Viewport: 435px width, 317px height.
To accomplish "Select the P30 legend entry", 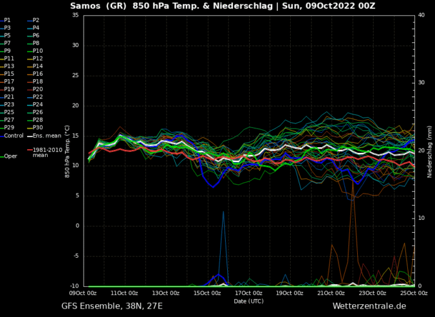I will (37, 127).
